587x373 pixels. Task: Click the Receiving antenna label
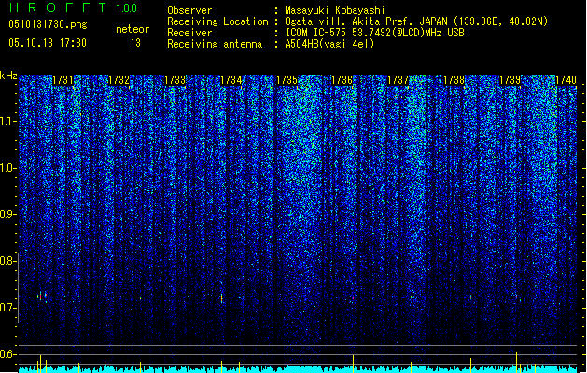[x=215, y=44]
